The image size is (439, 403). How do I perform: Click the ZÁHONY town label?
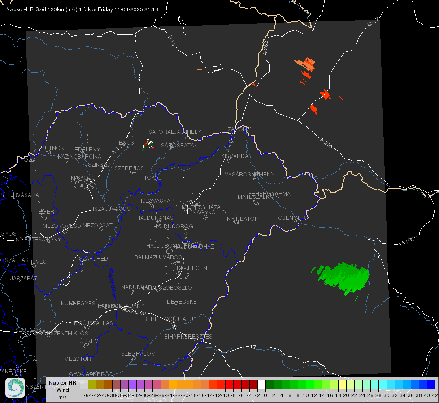click(x=239, y=129)
